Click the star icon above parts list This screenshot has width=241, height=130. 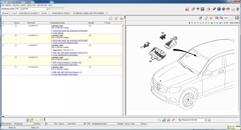tap(121, 19)
